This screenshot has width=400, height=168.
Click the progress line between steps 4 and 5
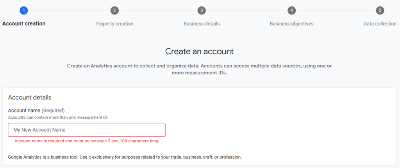(x=336, y=11)
